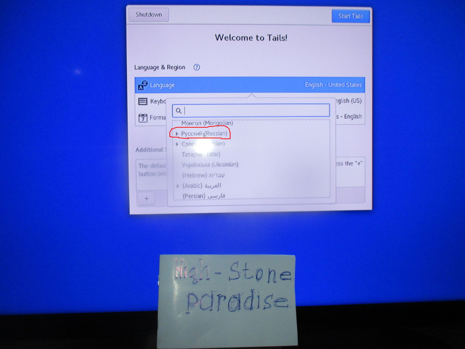Click the Keyboard layout icon

[x=143, y=101]
